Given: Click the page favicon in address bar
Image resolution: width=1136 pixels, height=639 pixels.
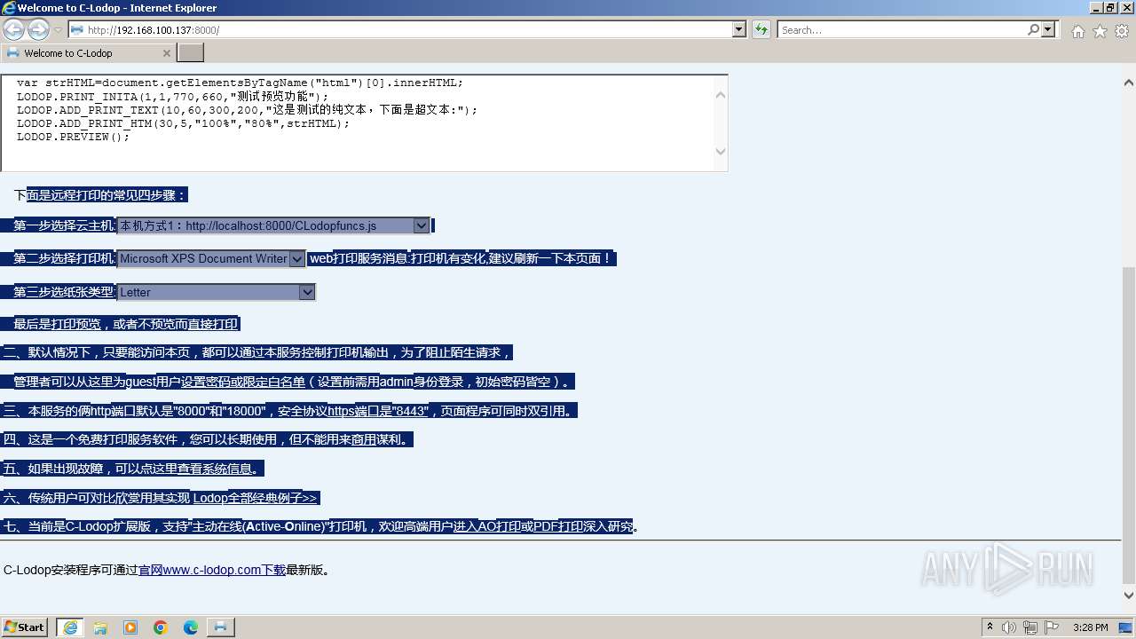Looking at the screenshot, I should [x=76, y=29].
